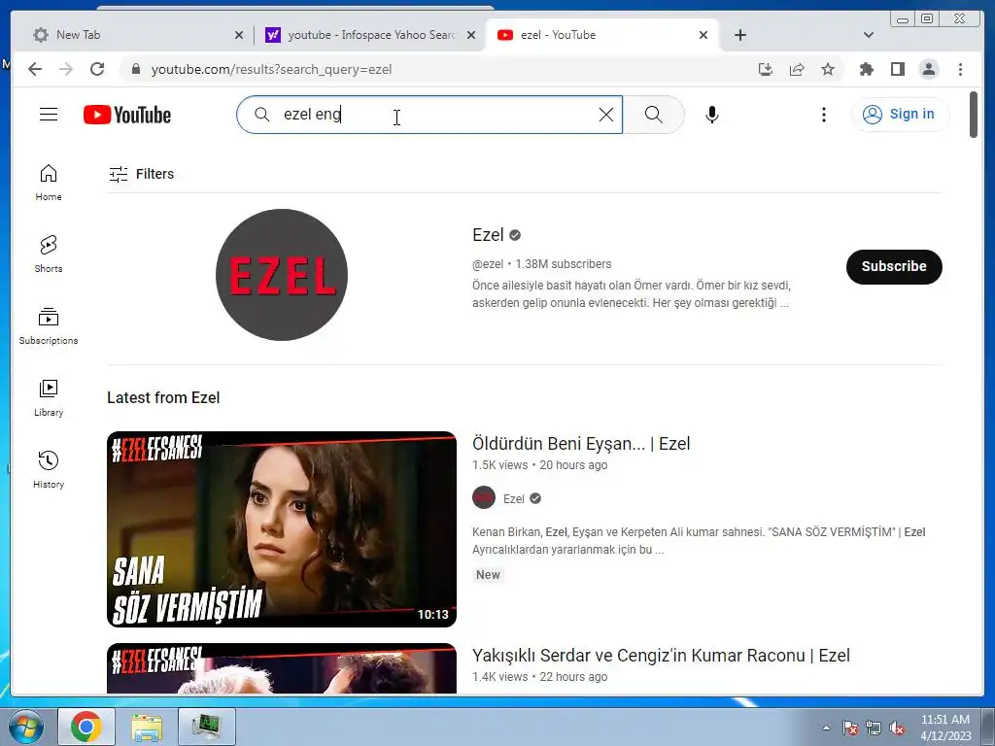Open File Explorer from the taskbar
995x746 pixels.
point(147,727)
